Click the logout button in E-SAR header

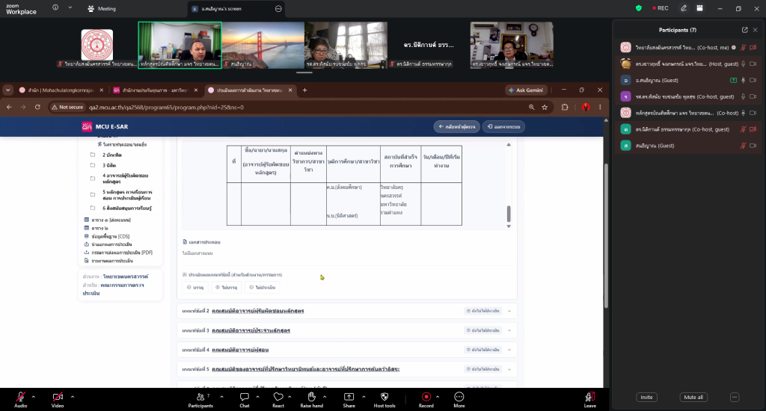(503, 127)
